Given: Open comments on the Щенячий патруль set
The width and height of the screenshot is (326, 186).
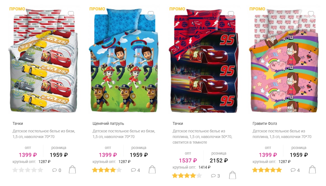Looking at the screenshot, I should [136, 170].
